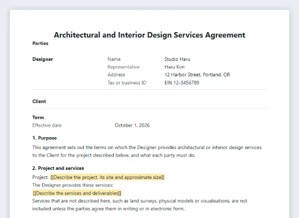Fill placeholder 'Describe the services and deliverables'
The width and height of the screenshot is (299, 218).
(x=77, y=193)
